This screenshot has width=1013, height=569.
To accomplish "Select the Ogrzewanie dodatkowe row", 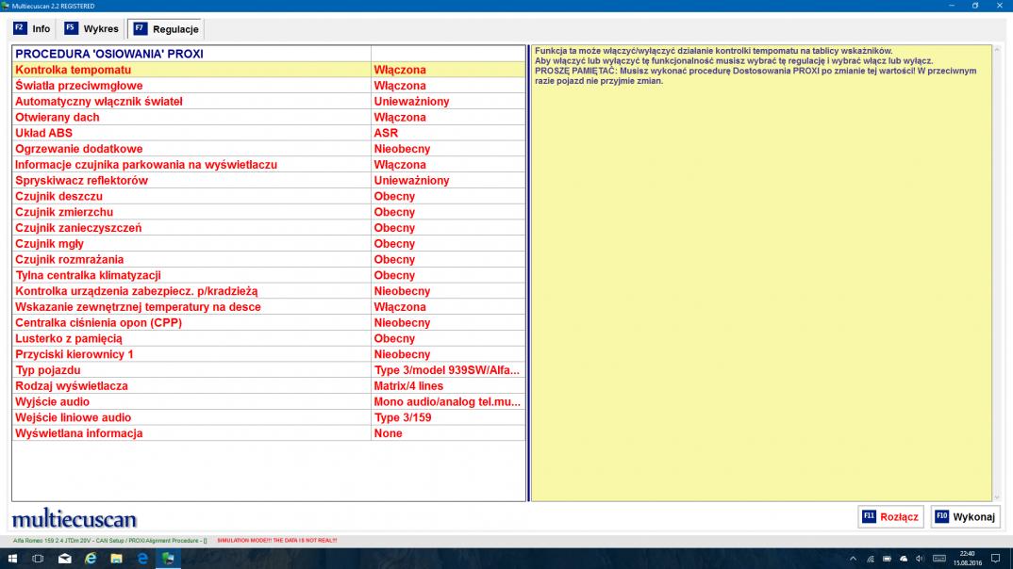I will coord(269,149).
